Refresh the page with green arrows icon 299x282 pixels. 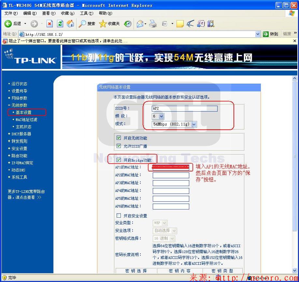click(60, 24)
